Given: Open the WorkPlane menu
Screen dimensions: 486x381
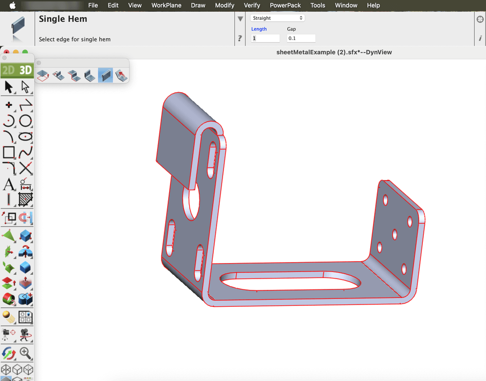Looking at the screenshot, I should tap(166, 5).
